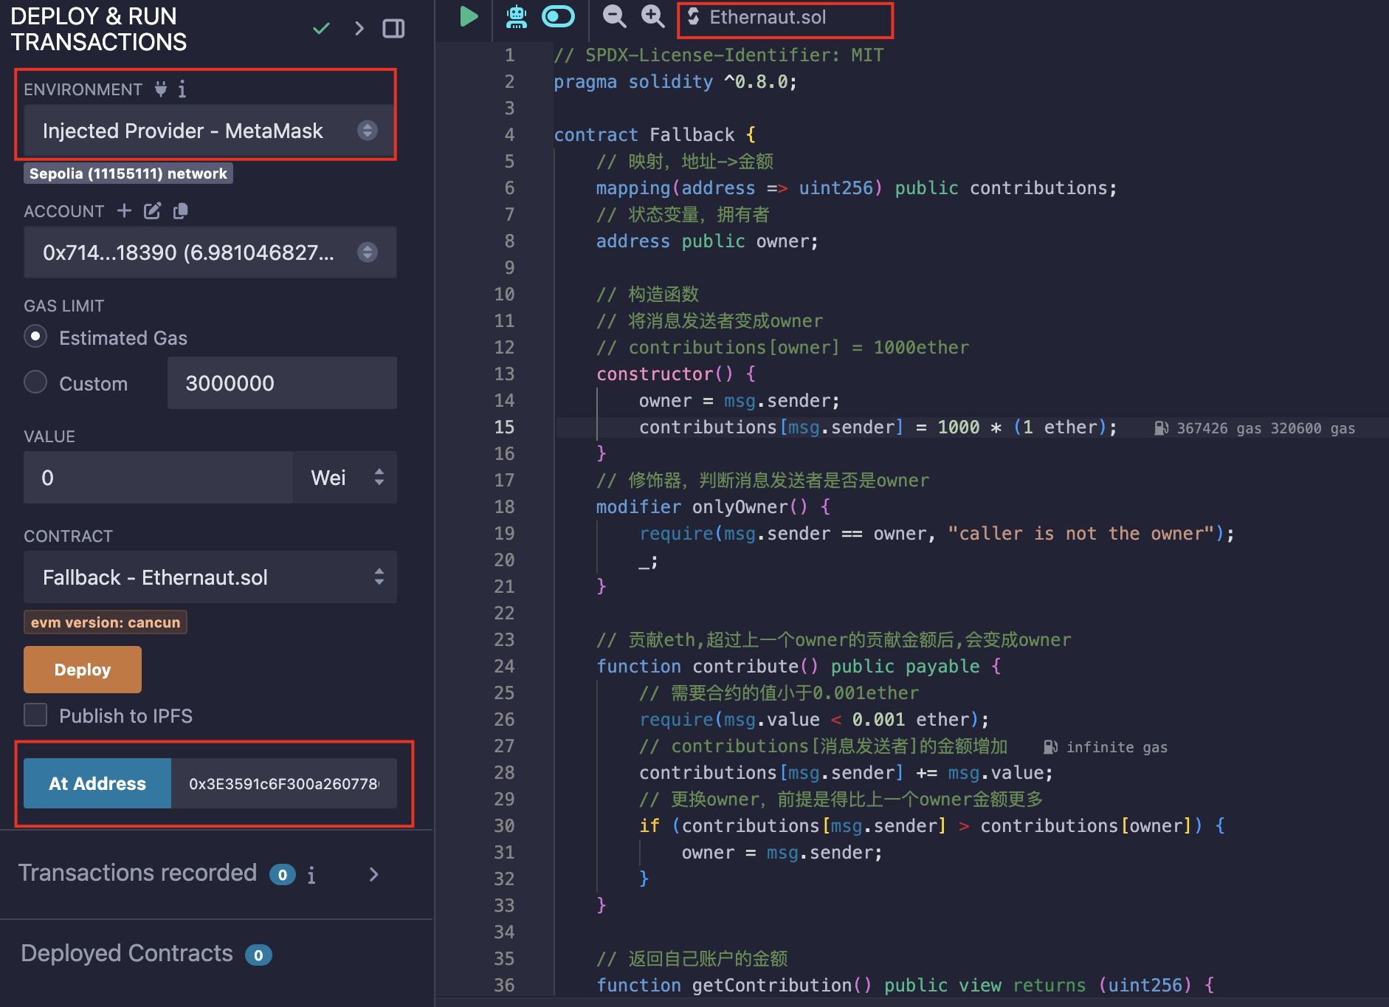Click the 'owner = msg.sender;' line 31

pyautogui.click(x=782, y=852)
